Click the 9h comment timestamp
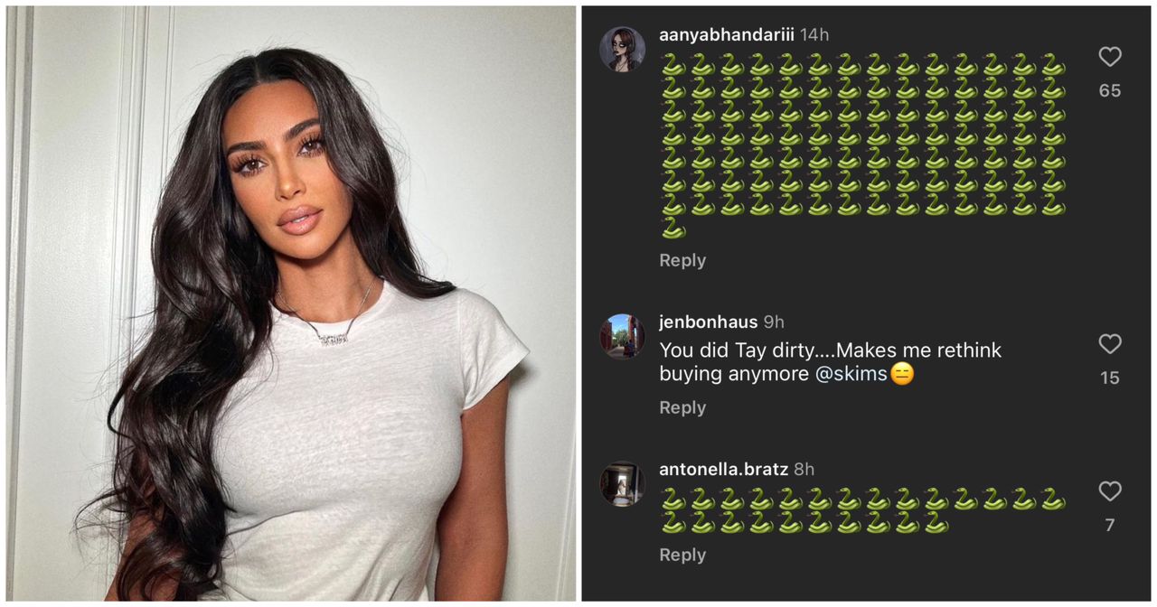 [774, 322]
